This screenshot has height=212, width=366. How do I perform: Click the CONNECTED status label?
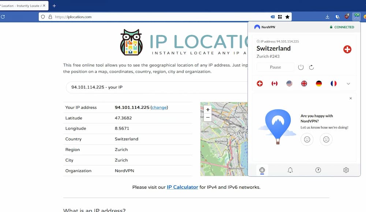(x=342, y=27)
